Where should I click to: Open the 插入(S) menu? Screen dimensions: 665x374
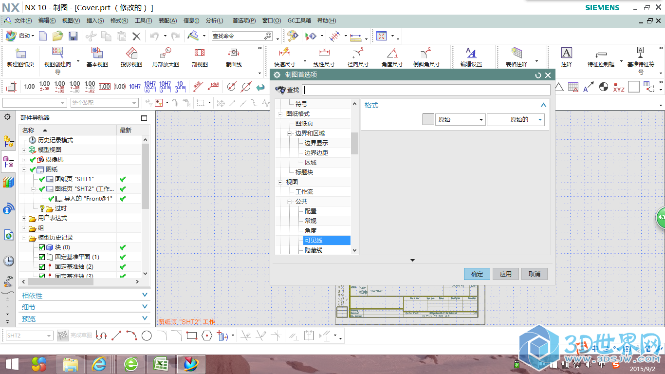pos(95,20)
